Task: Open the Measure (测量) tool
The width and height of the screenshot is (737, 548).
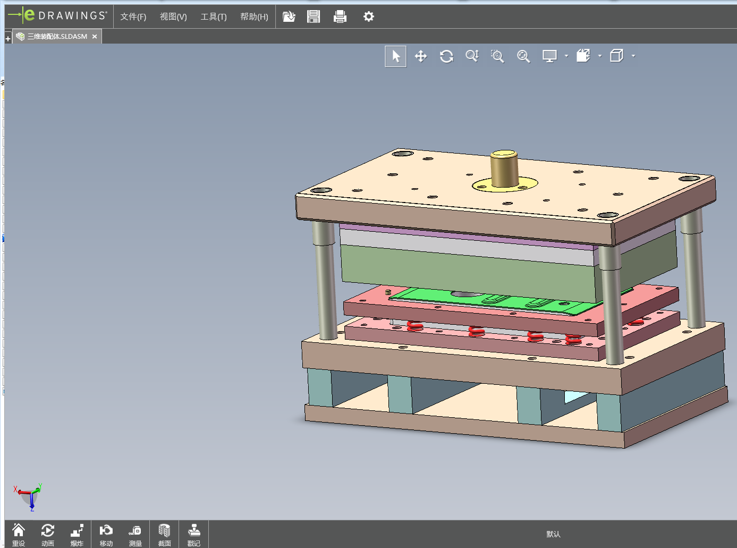Action: [x=135, y=534]
